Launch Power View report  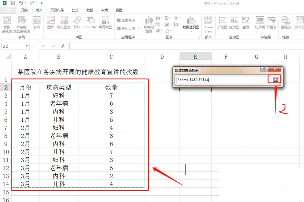click(208, 24)
